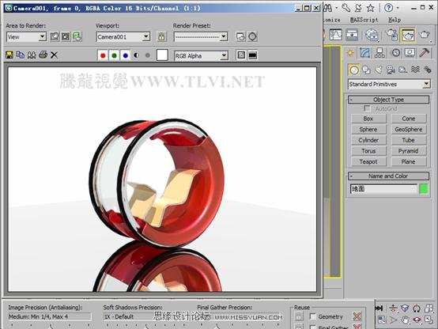Enable the green channel
This screenshot has width=438, height=329.
114,55
